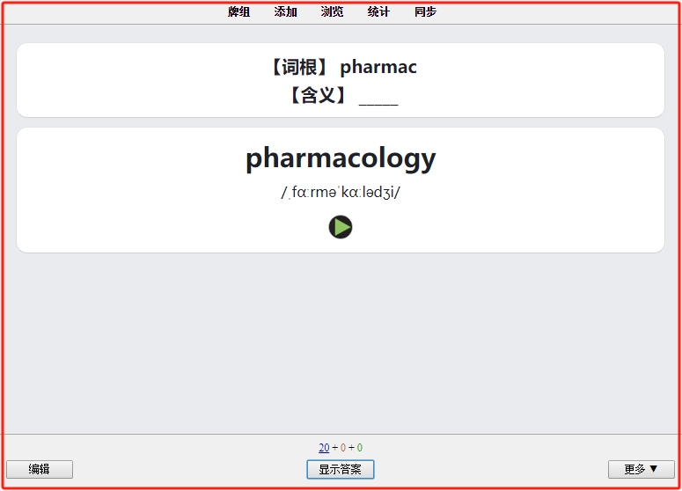This screenshot has width=682, height=491.
Task: Click the phonetic transcription text
Action: coord(341,192)
